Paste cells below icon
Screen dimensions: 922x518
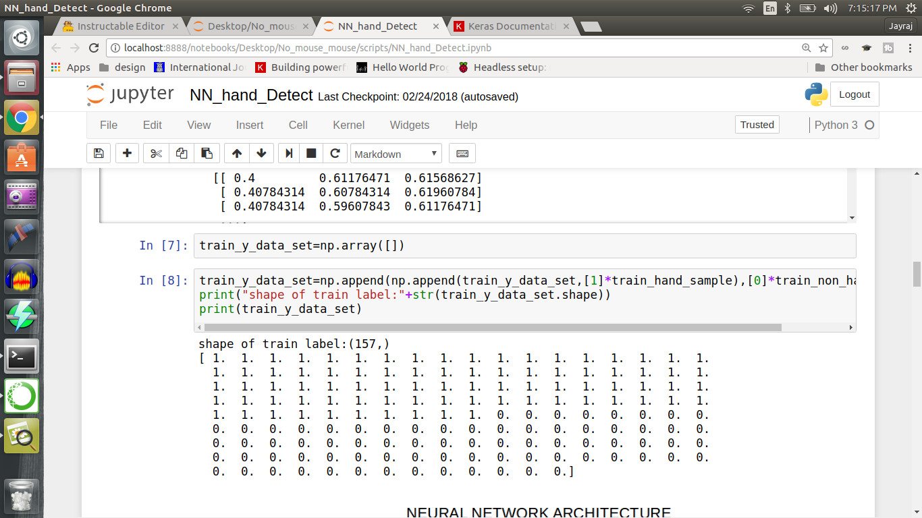tap(207, 153)
